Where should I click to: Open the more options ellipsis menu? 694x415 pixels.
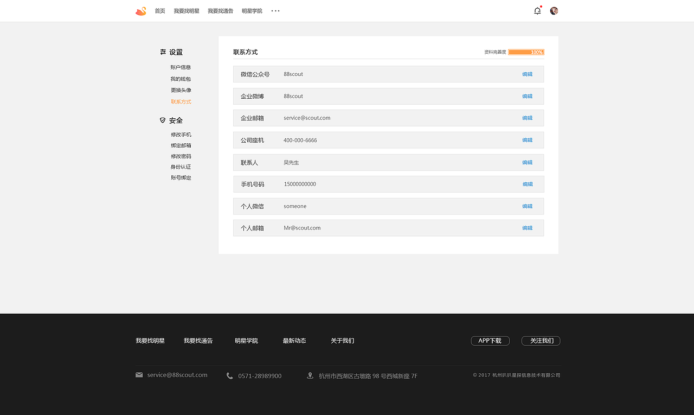pyautogui.click(x=275, y=11)
